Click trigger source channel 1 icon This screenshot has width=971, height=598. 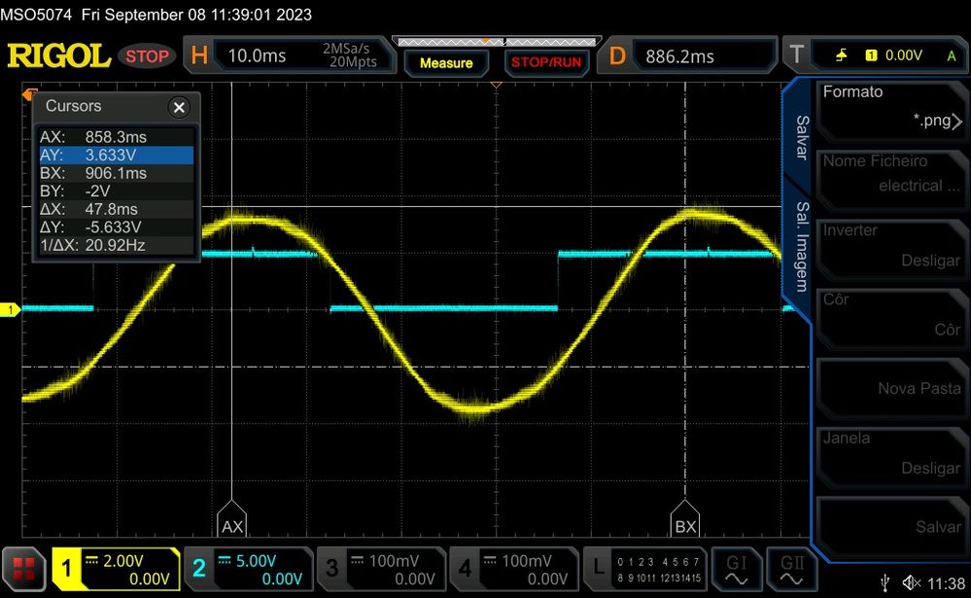click(x=871, y=55)
